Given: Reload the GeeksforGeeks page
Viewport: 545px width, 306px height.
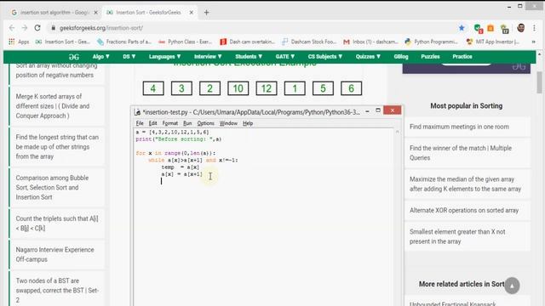Looking at the screenshot, I should (37, 28).
